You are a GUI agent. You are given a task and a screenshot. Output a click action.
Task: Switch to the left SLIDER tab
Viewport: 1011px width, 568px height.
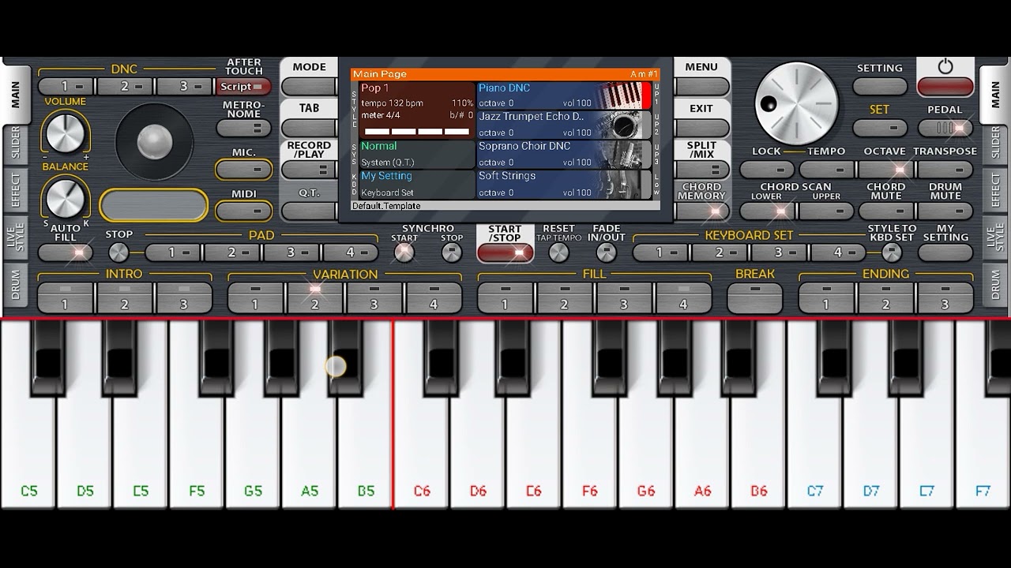[x=15, y=144]
